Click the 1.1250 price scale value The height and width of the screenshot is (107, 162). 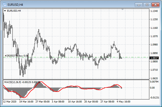[x=154, y=19]
